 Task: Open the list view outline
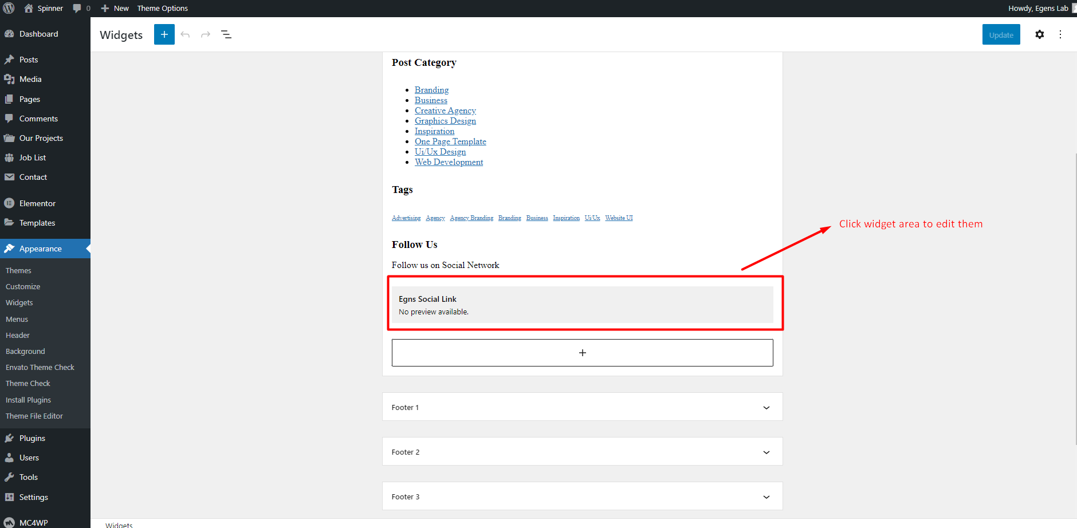pyautogui.click(x=226, y=34)
